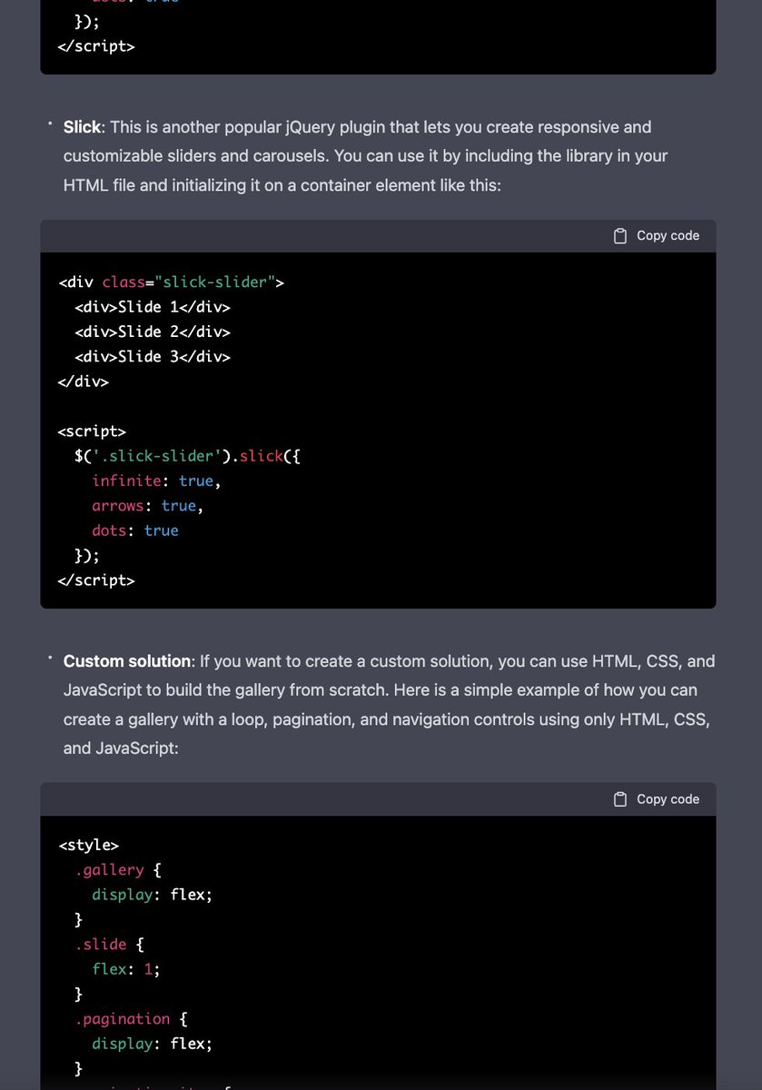Copy code of the slick-slider snippet

(x=657, y=236)
